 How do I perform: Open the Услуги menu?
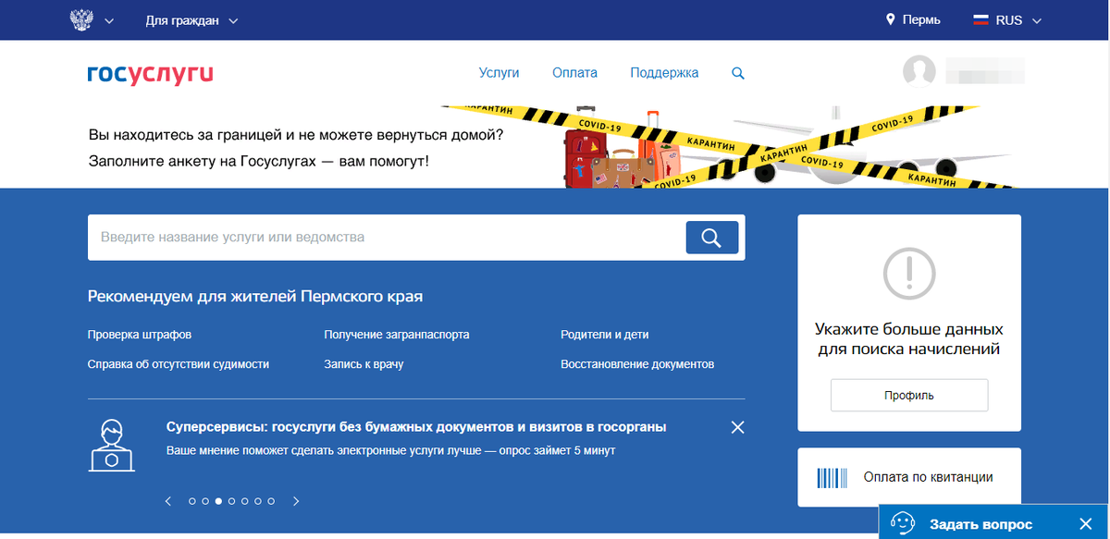(499, 72)
